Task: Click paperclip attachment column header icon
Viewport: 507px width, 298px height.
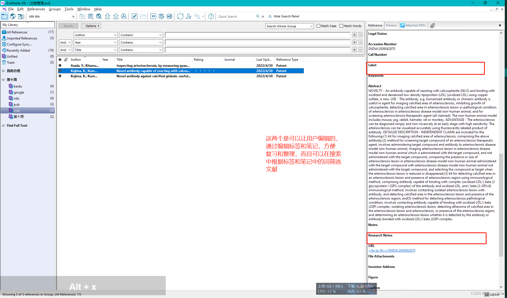Action: point(66,60)
